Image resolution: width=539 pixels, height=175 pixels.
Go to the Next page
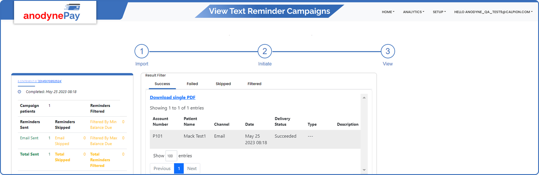pyautogui.click(x=192, y=169)
